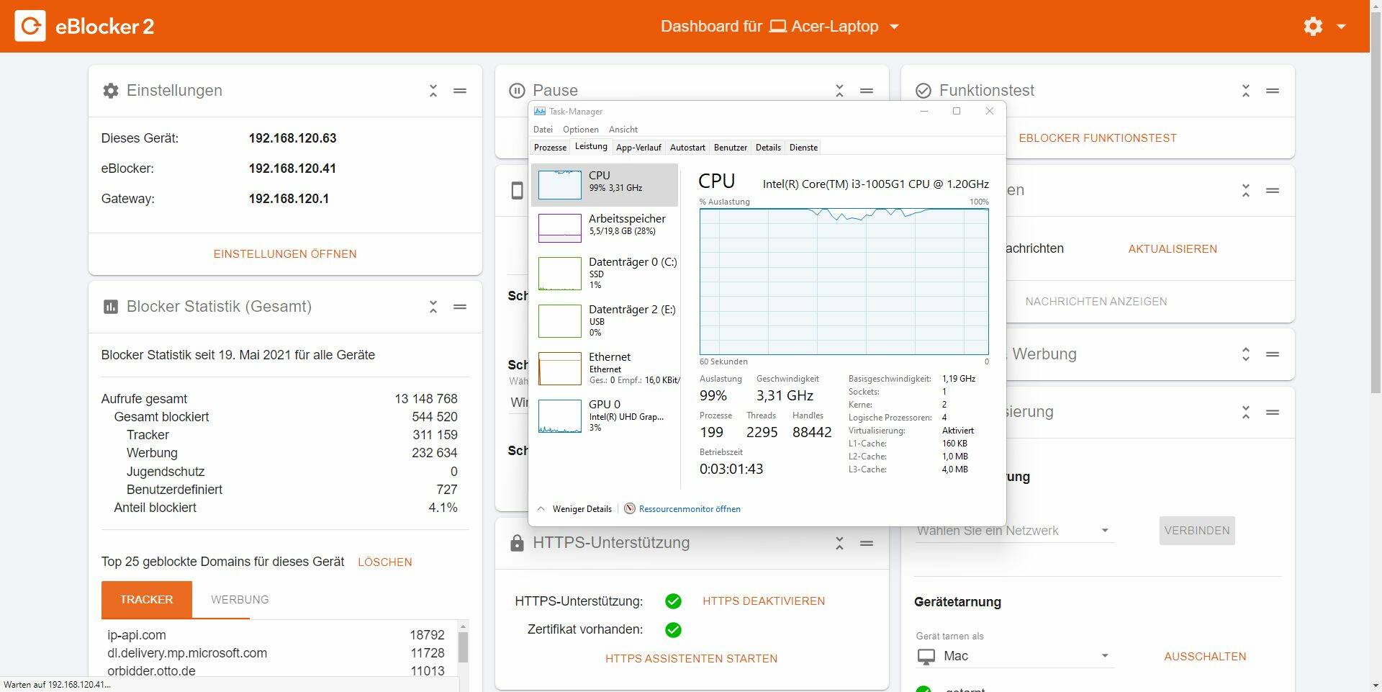Collapse the Anonymisierung card
Screen dimensions: 1382x692
[x=1246, y=413]
